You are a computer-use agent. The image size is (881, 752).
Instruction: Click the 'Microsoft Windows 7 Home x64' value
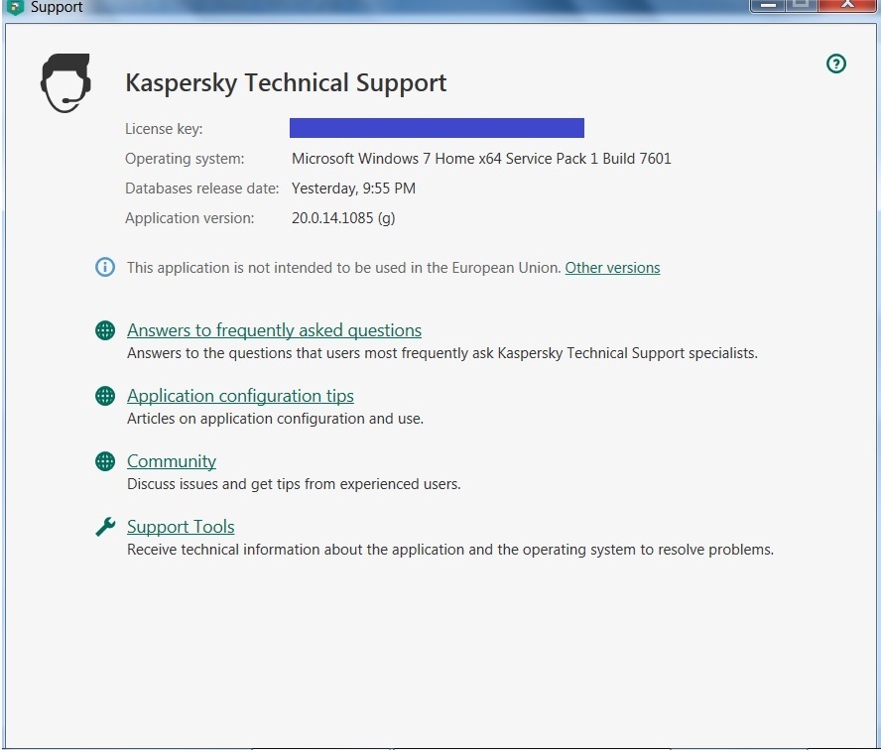click(x=481, y=159)
